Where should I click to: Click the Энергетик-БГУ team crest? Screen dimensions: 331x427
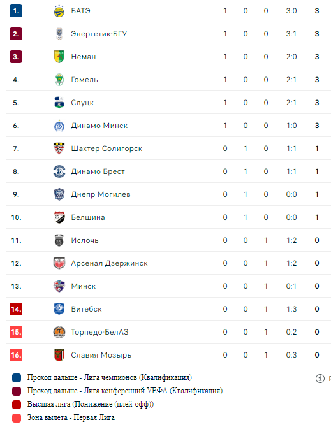click(x=59, y=34)
